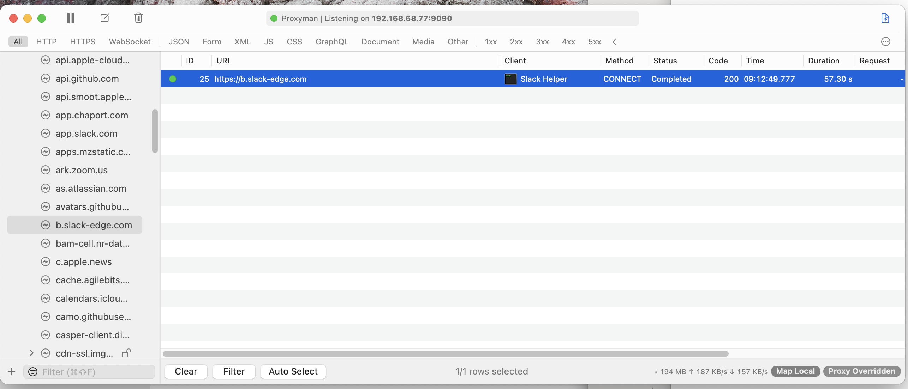Click the unlock icon next to cdn-ssl.img
Image resolution: width=908 pixels, height=389 pixels.
126,353
